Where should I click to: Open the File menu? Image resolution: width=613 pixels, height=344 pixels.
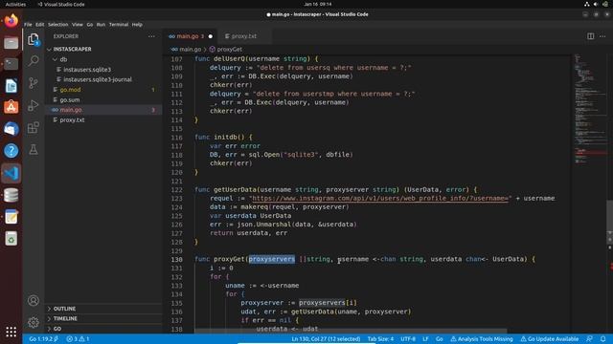(28, 25)
